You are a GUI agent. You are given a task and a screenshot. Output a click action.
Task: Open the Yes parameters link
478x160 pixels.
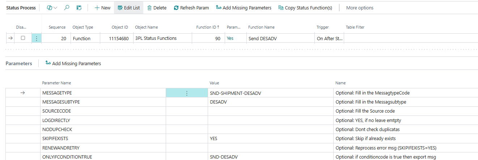230,38
